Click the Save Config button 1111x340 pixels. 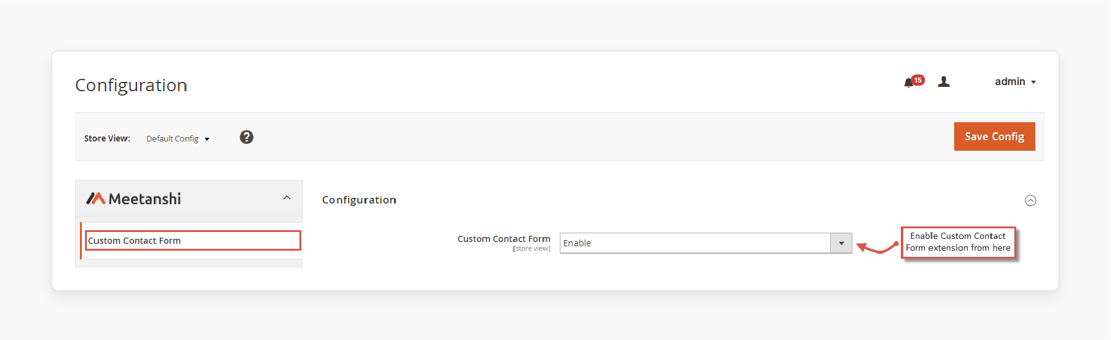pyautogui.click(x=994, y=136)
